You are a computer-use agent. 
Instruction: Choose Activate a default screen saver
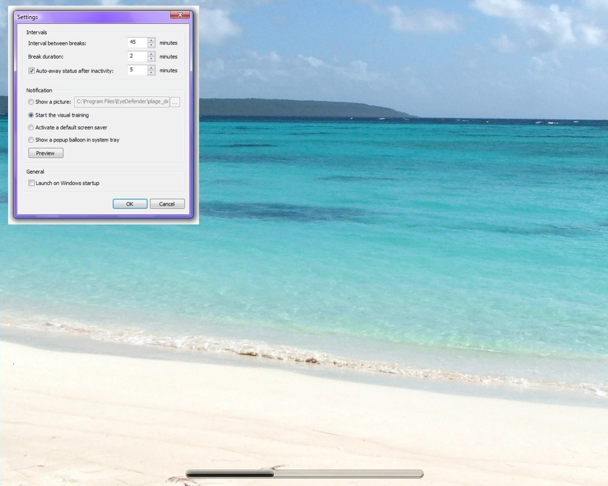[31, 127]
